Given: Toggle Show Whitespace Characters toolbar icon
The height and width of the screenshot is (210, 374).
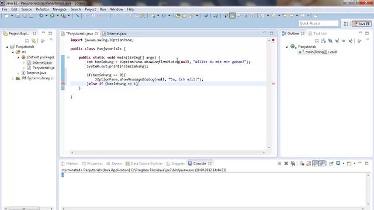Looking at the screenshot, I should point(252,16).
